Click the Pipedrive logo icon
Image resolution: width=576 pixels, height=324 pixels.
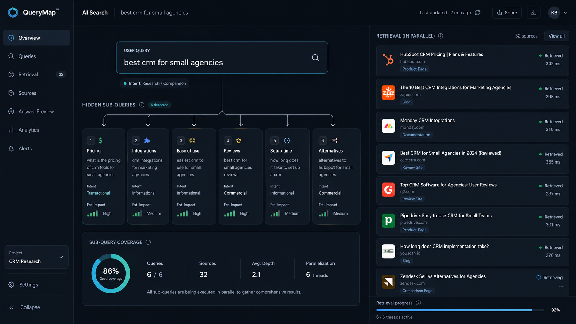tap(388, 220)
